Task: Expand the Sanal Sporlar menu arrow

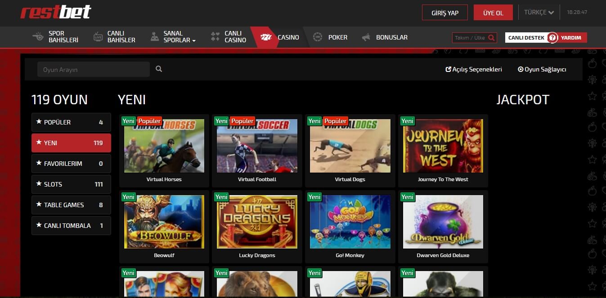Action: [x=194, y=40]
